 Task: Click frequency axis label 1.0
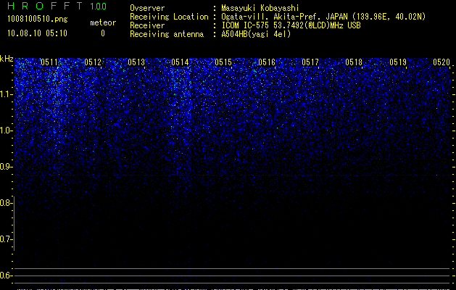(x=6, y=130)
